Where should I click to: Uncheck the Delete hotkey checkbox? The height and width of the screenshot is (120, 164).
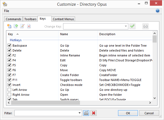10,50
